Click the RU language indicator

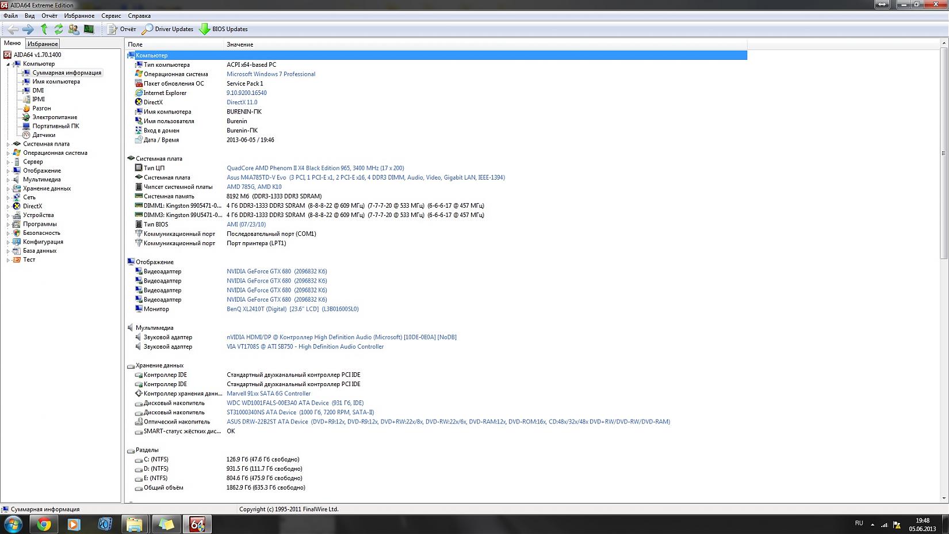point(859,523)
